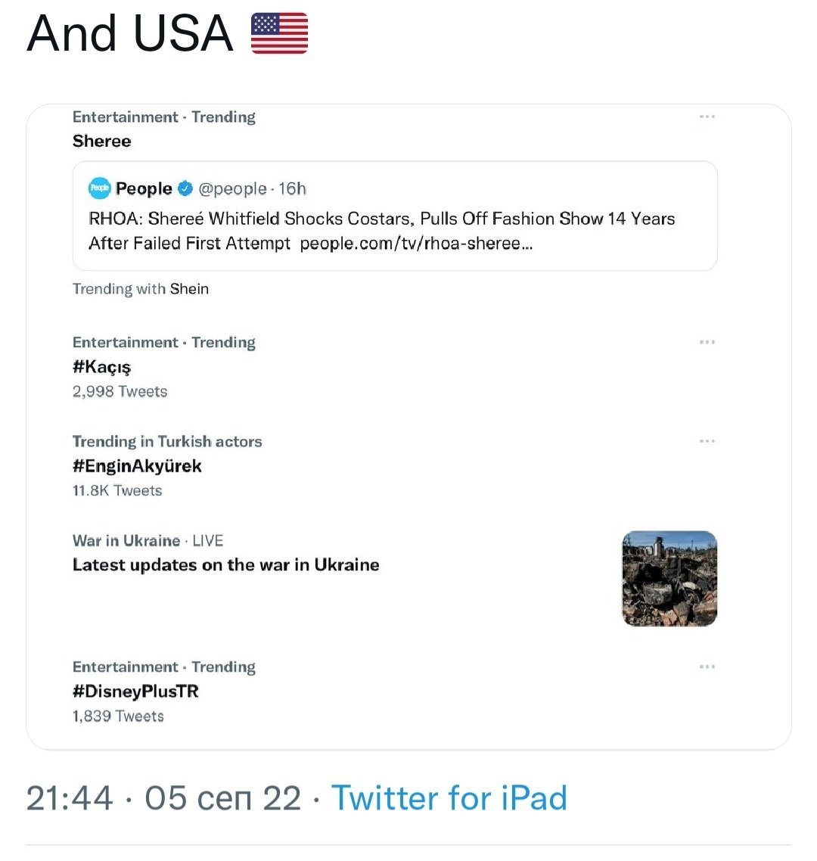Open the #EnginAkyürek hashtag trend
Image resolution: width=817 pixels, height=861 pixels.
tap(137, 466)
